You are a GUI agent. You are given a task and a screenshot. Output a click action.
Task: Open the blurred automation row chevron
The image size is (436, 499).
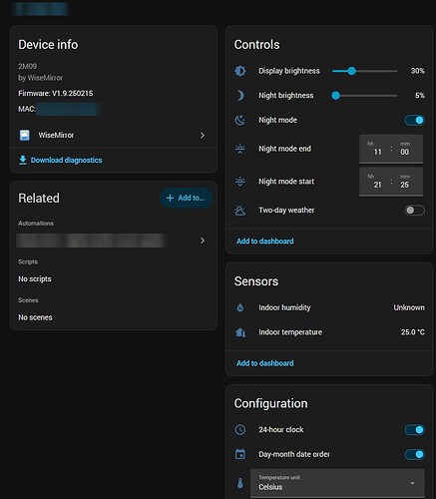pos(203,241)
